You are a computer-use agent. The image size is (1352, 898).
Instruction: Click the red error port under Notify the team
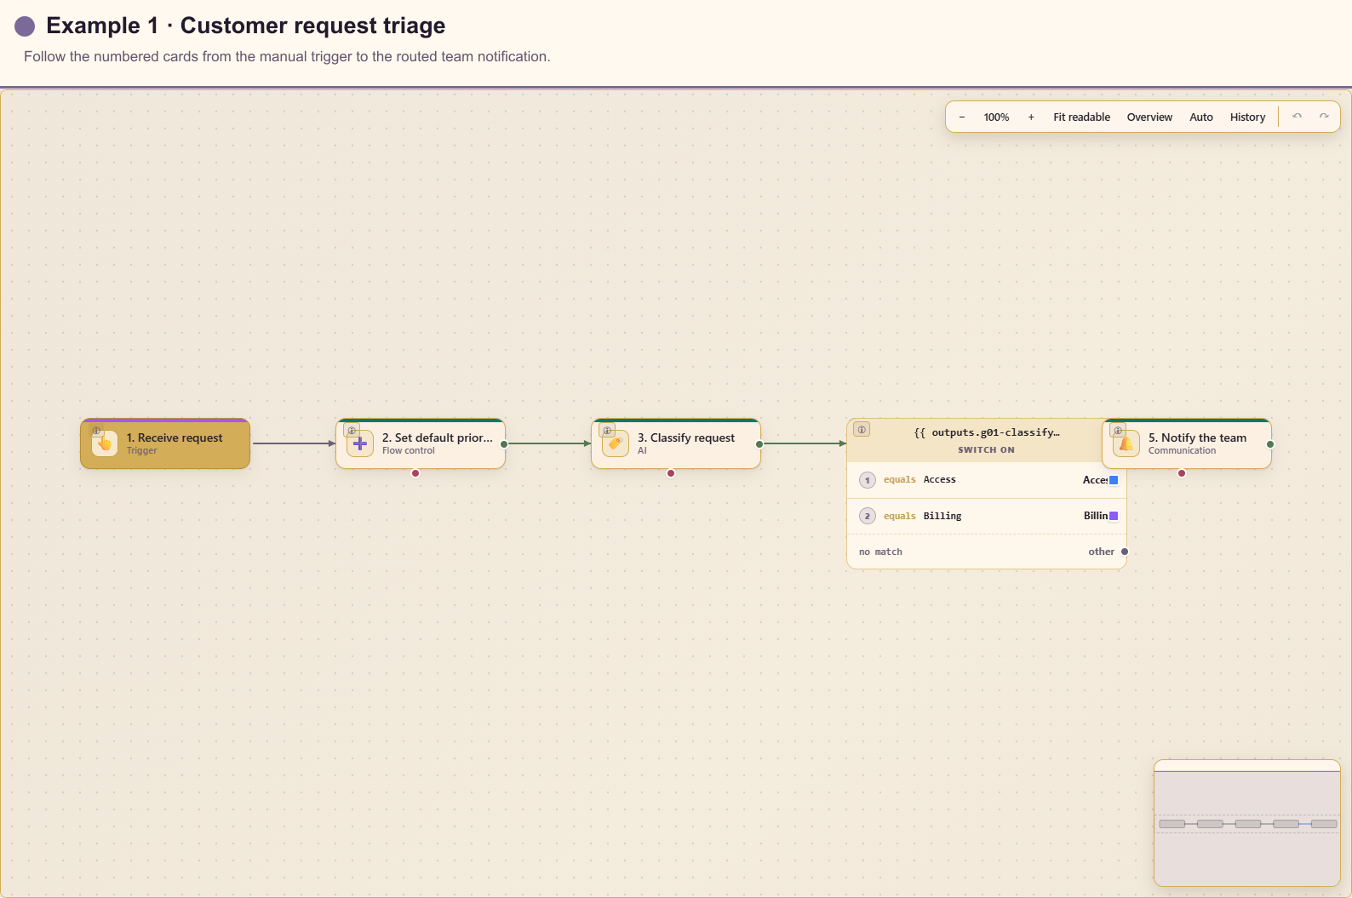pos(1182,473)
